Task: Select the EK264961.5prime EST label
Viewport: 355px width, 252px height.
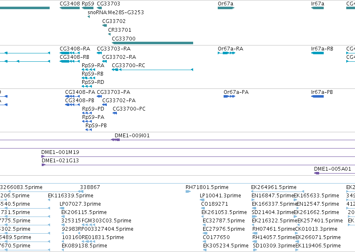Action: coord(274,187)
